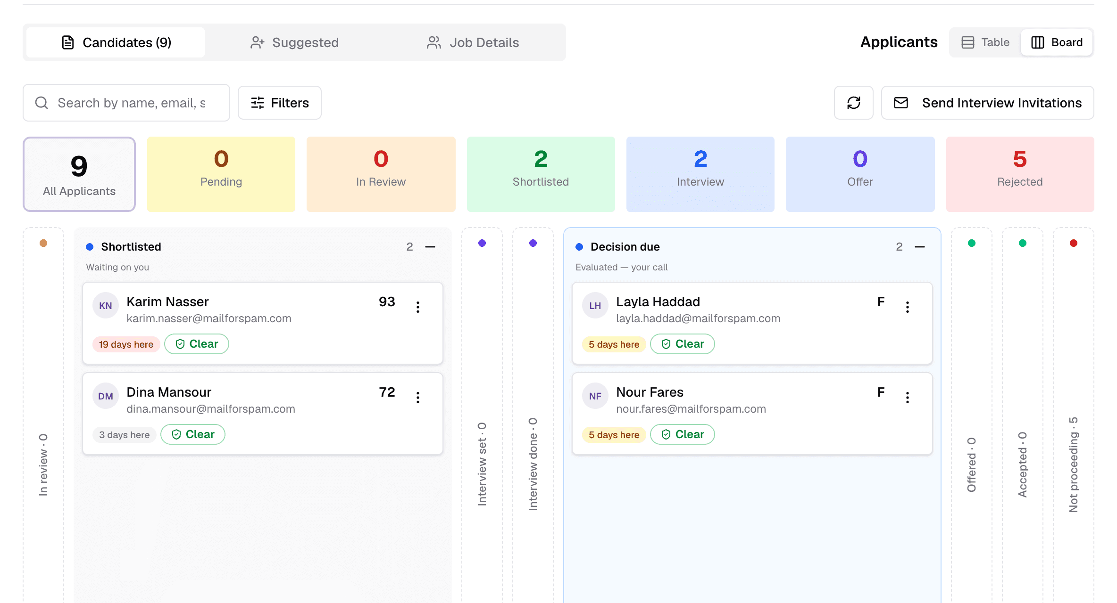Expand the collapsed Interview done column
Image resolution: width=1117 pixels, height=603 pixels.
coord(533,415)
